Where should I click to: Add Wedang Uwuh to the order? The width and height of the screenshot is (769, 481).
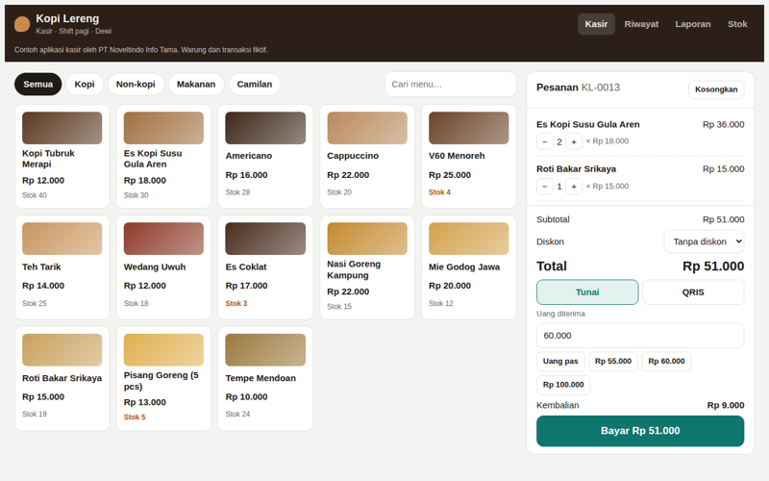163,267
